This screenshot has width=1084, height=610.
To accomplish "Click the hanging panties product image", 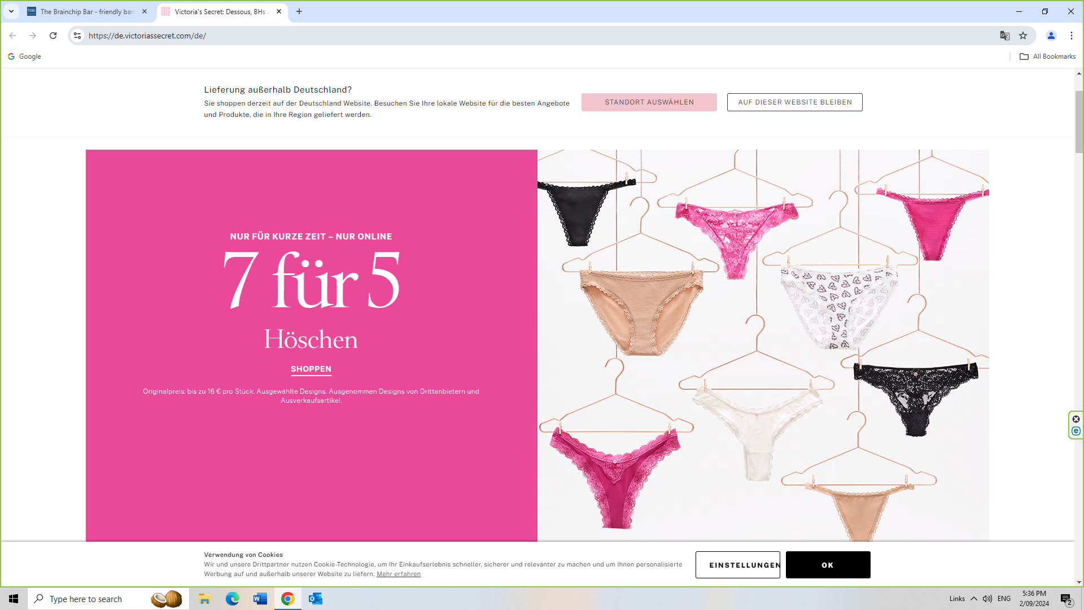I will pos(763,345).
